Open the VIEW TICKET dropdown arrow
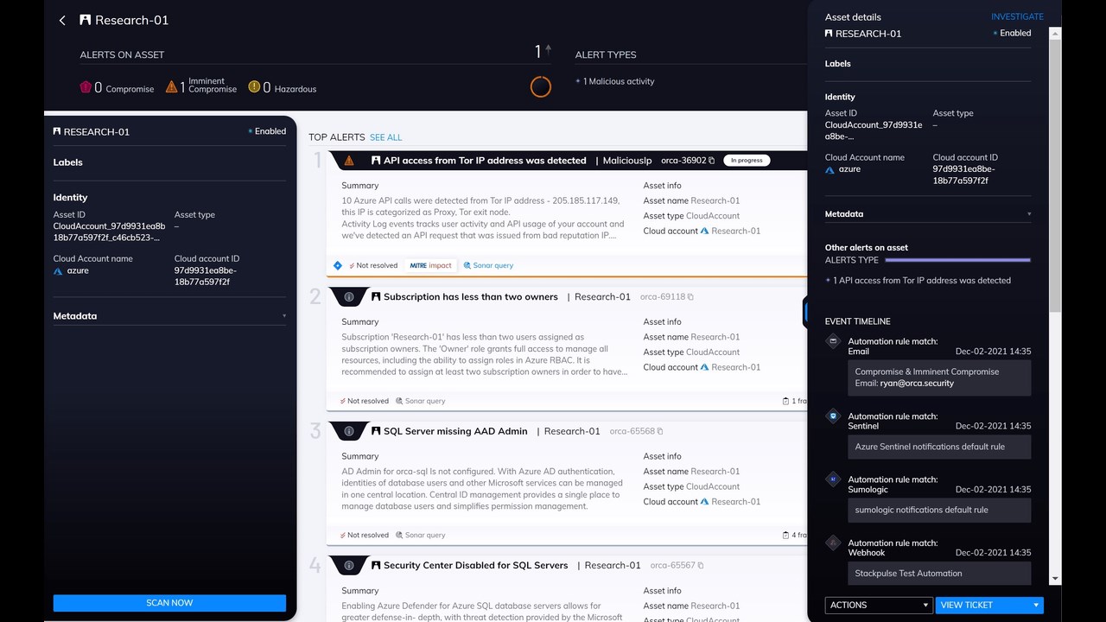Screen dimensions: 1106x622 coord(1036,606)
